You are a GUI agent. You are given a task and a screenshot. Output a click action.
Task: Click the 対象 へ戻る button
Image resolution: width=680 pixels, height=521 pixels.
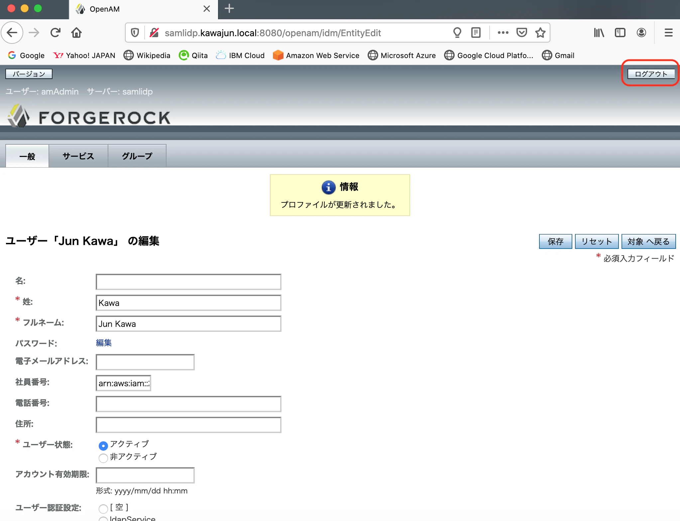649,241
